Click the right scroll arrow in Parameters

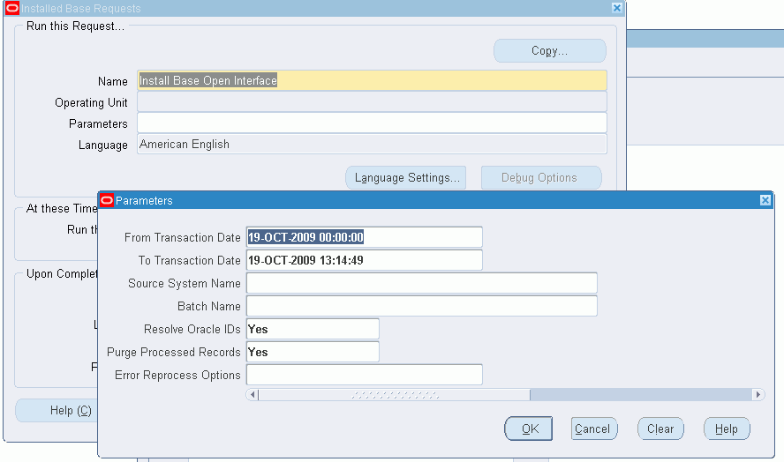click(x=758, y=395)
